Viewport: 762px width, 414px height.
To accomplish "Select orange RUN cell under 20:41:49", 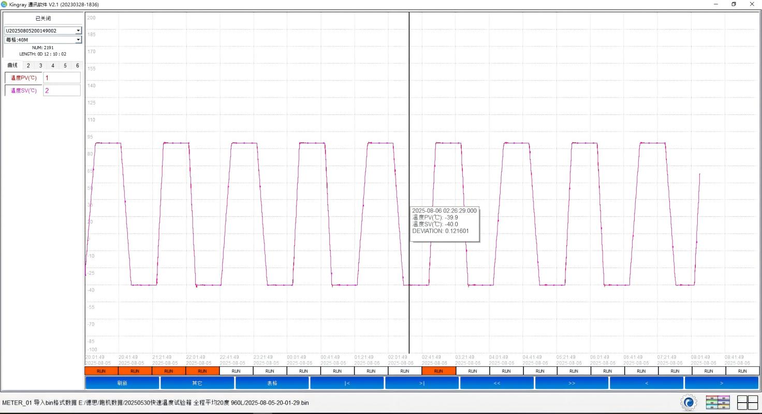I will click(x=135, y=371).
